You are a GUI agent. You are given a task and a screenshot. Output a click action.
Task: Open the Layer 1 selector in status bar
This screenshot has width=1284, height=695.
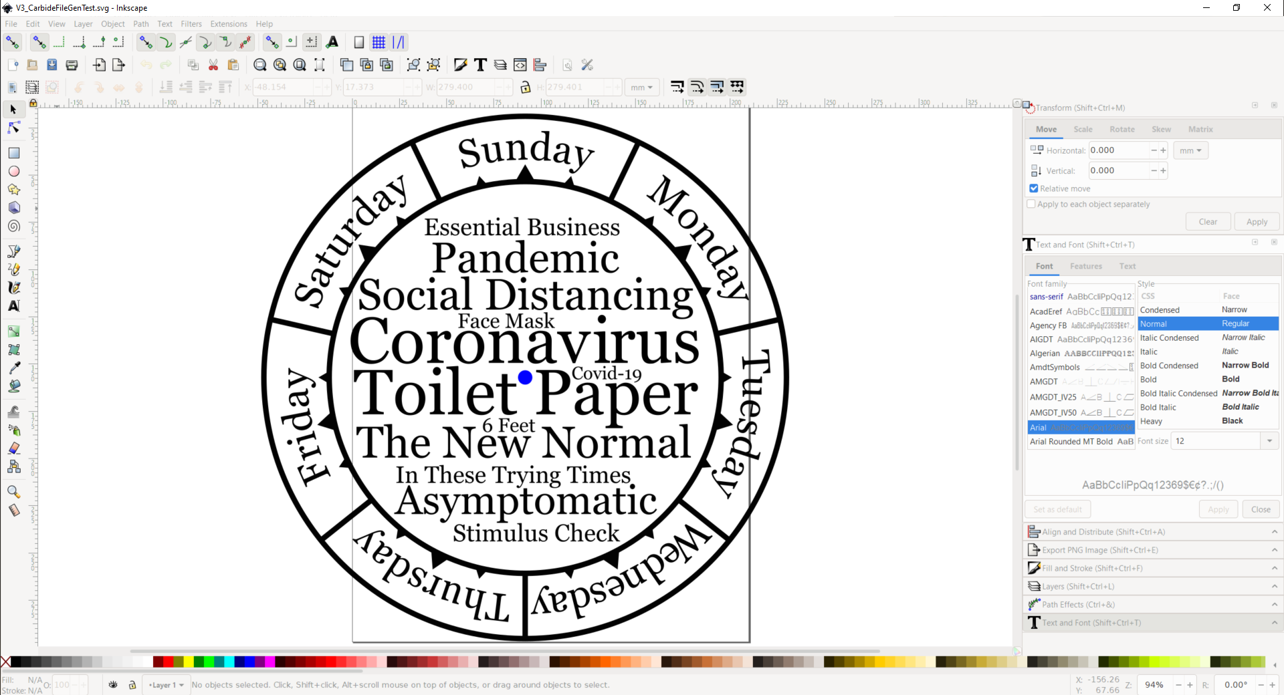coord(166,685)
